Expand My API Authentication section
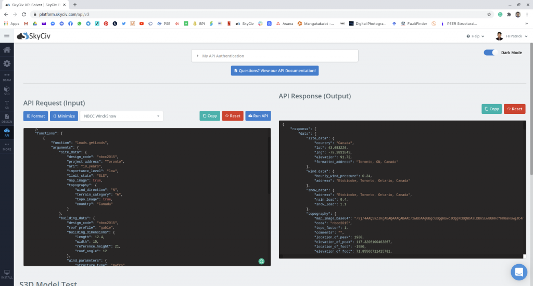 click(275, 56)
